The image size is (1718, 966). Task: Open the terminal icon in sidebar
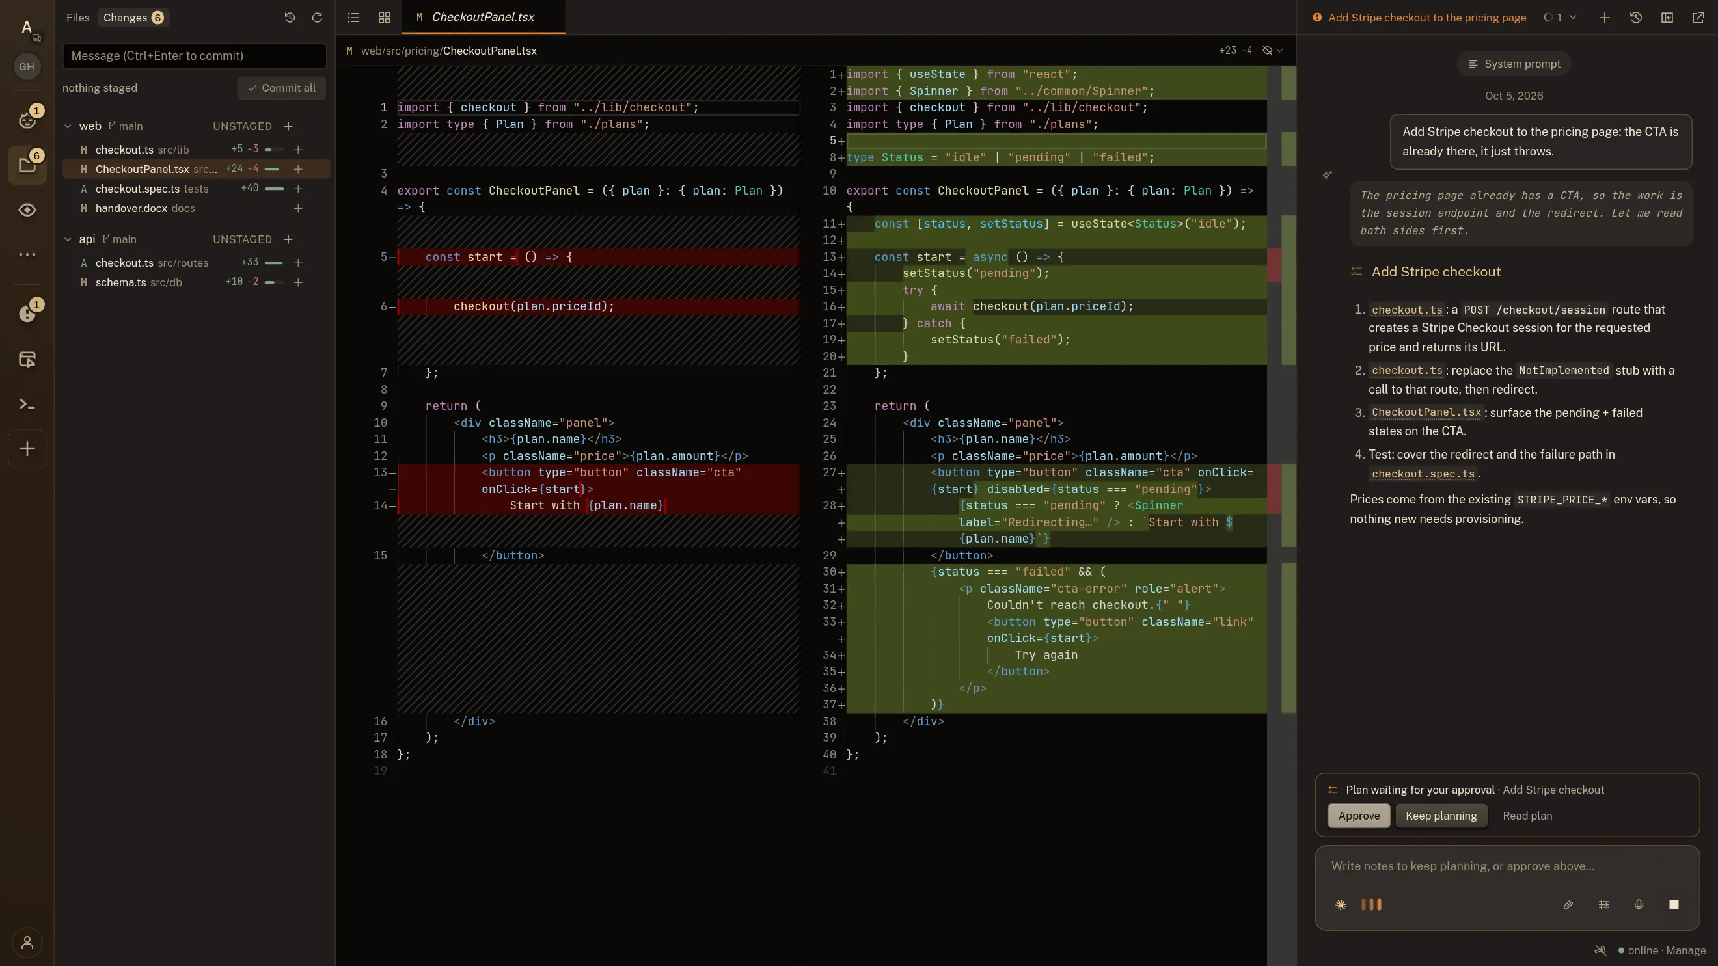27,404
